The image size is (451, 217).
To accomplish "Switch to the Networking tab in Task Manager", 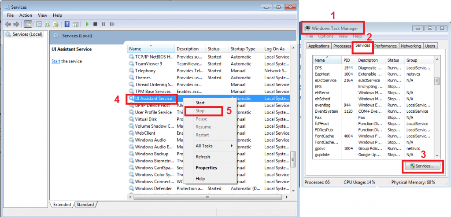I will (x=411, y=46).
